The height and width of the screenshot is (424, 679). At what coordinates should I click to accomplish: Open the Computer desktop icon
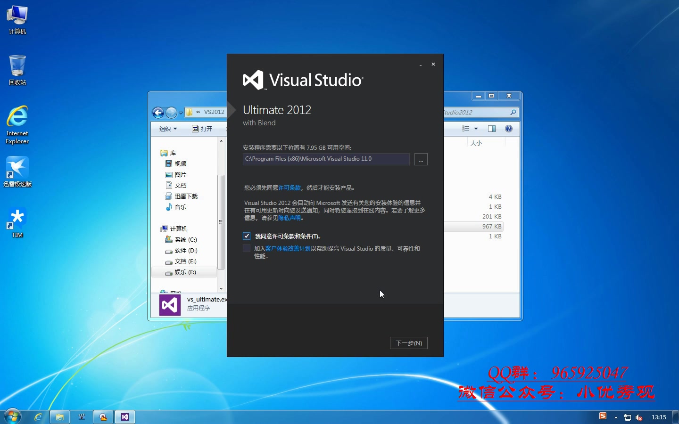(17, 20)
